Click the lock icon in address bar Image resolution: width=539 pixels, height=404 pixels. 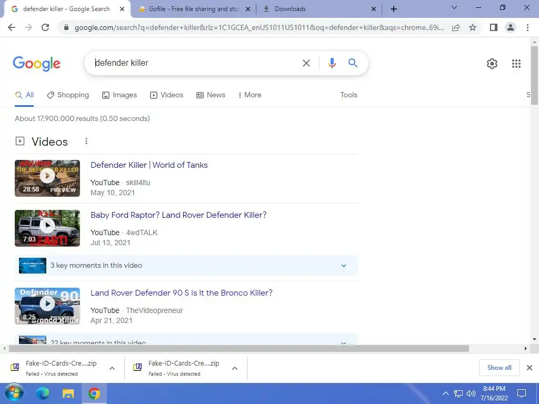click(66, 27)
